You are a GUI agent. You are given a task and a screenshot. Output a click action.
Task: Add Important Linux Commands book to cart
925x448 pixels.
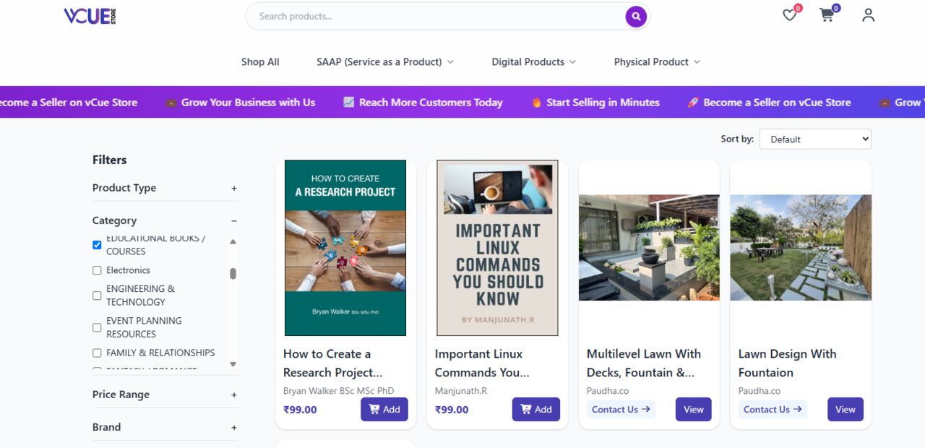pos(536,410)
